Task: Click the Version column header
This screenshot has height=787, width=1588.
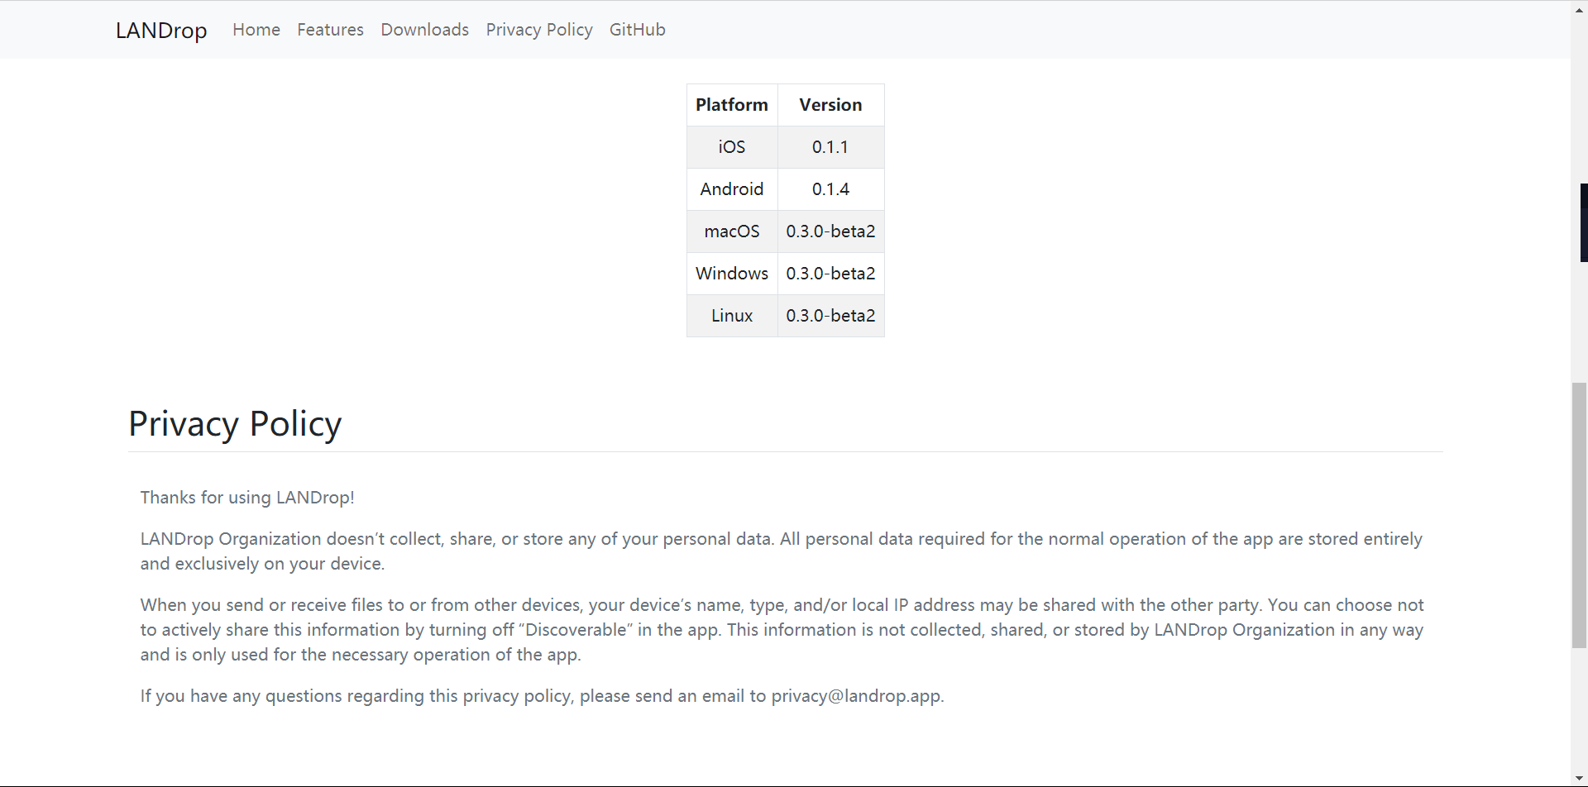Action: coord(830,105)
